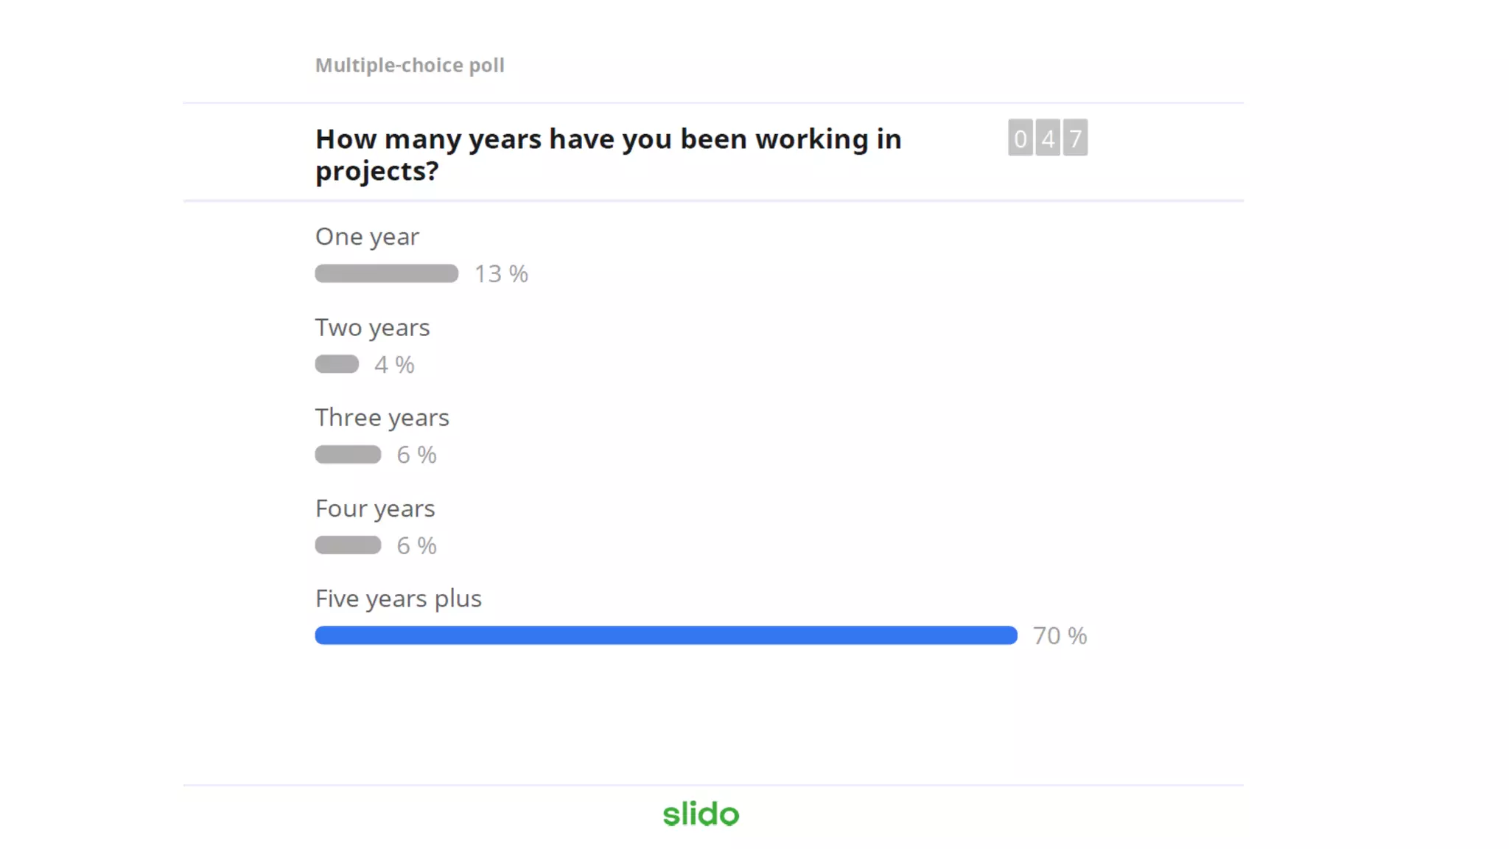The width and height of the screenshot is (1509, 849).
Task: Click the vote counter digit 0
Action: point(1020,138)
